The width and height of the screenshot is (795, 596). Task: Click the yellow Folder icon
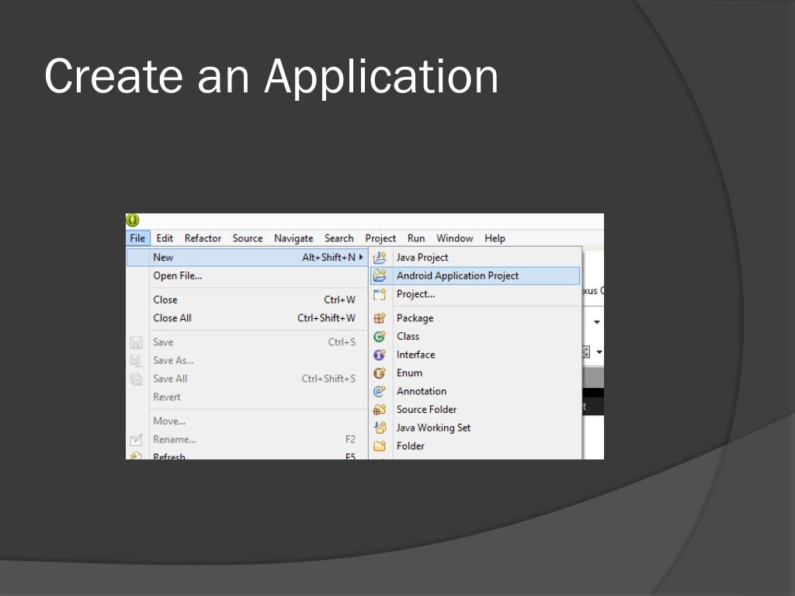click(380, 446)
